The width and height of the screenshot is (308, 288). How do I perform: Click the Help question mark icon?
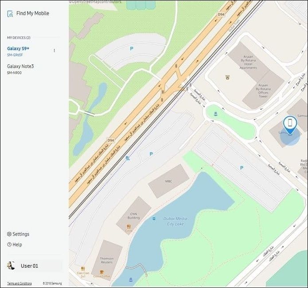9,245
